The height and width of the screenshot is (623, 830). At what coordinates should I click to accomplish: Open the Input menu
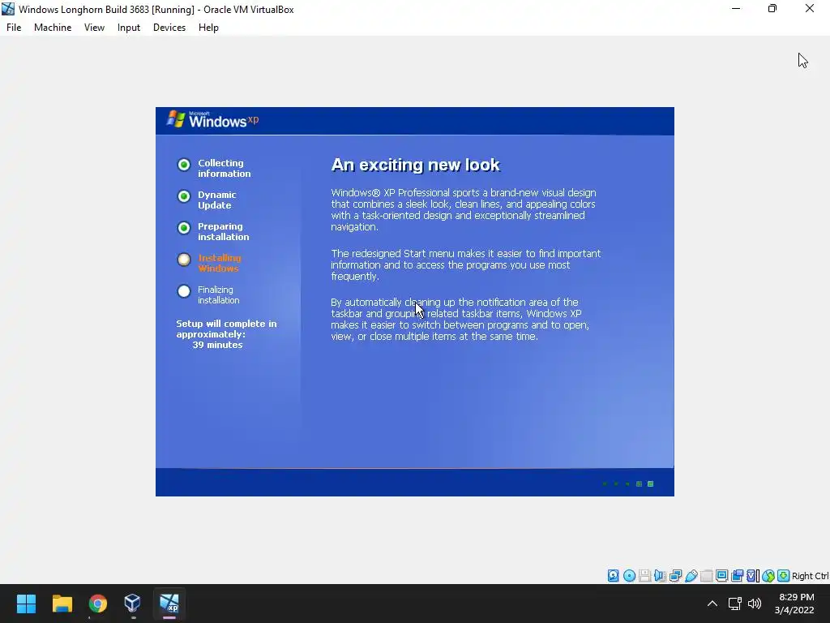click(129, 28)
